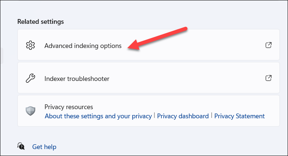
Task: Launch the Indexer troubleshooter
Action: point(77,78)
